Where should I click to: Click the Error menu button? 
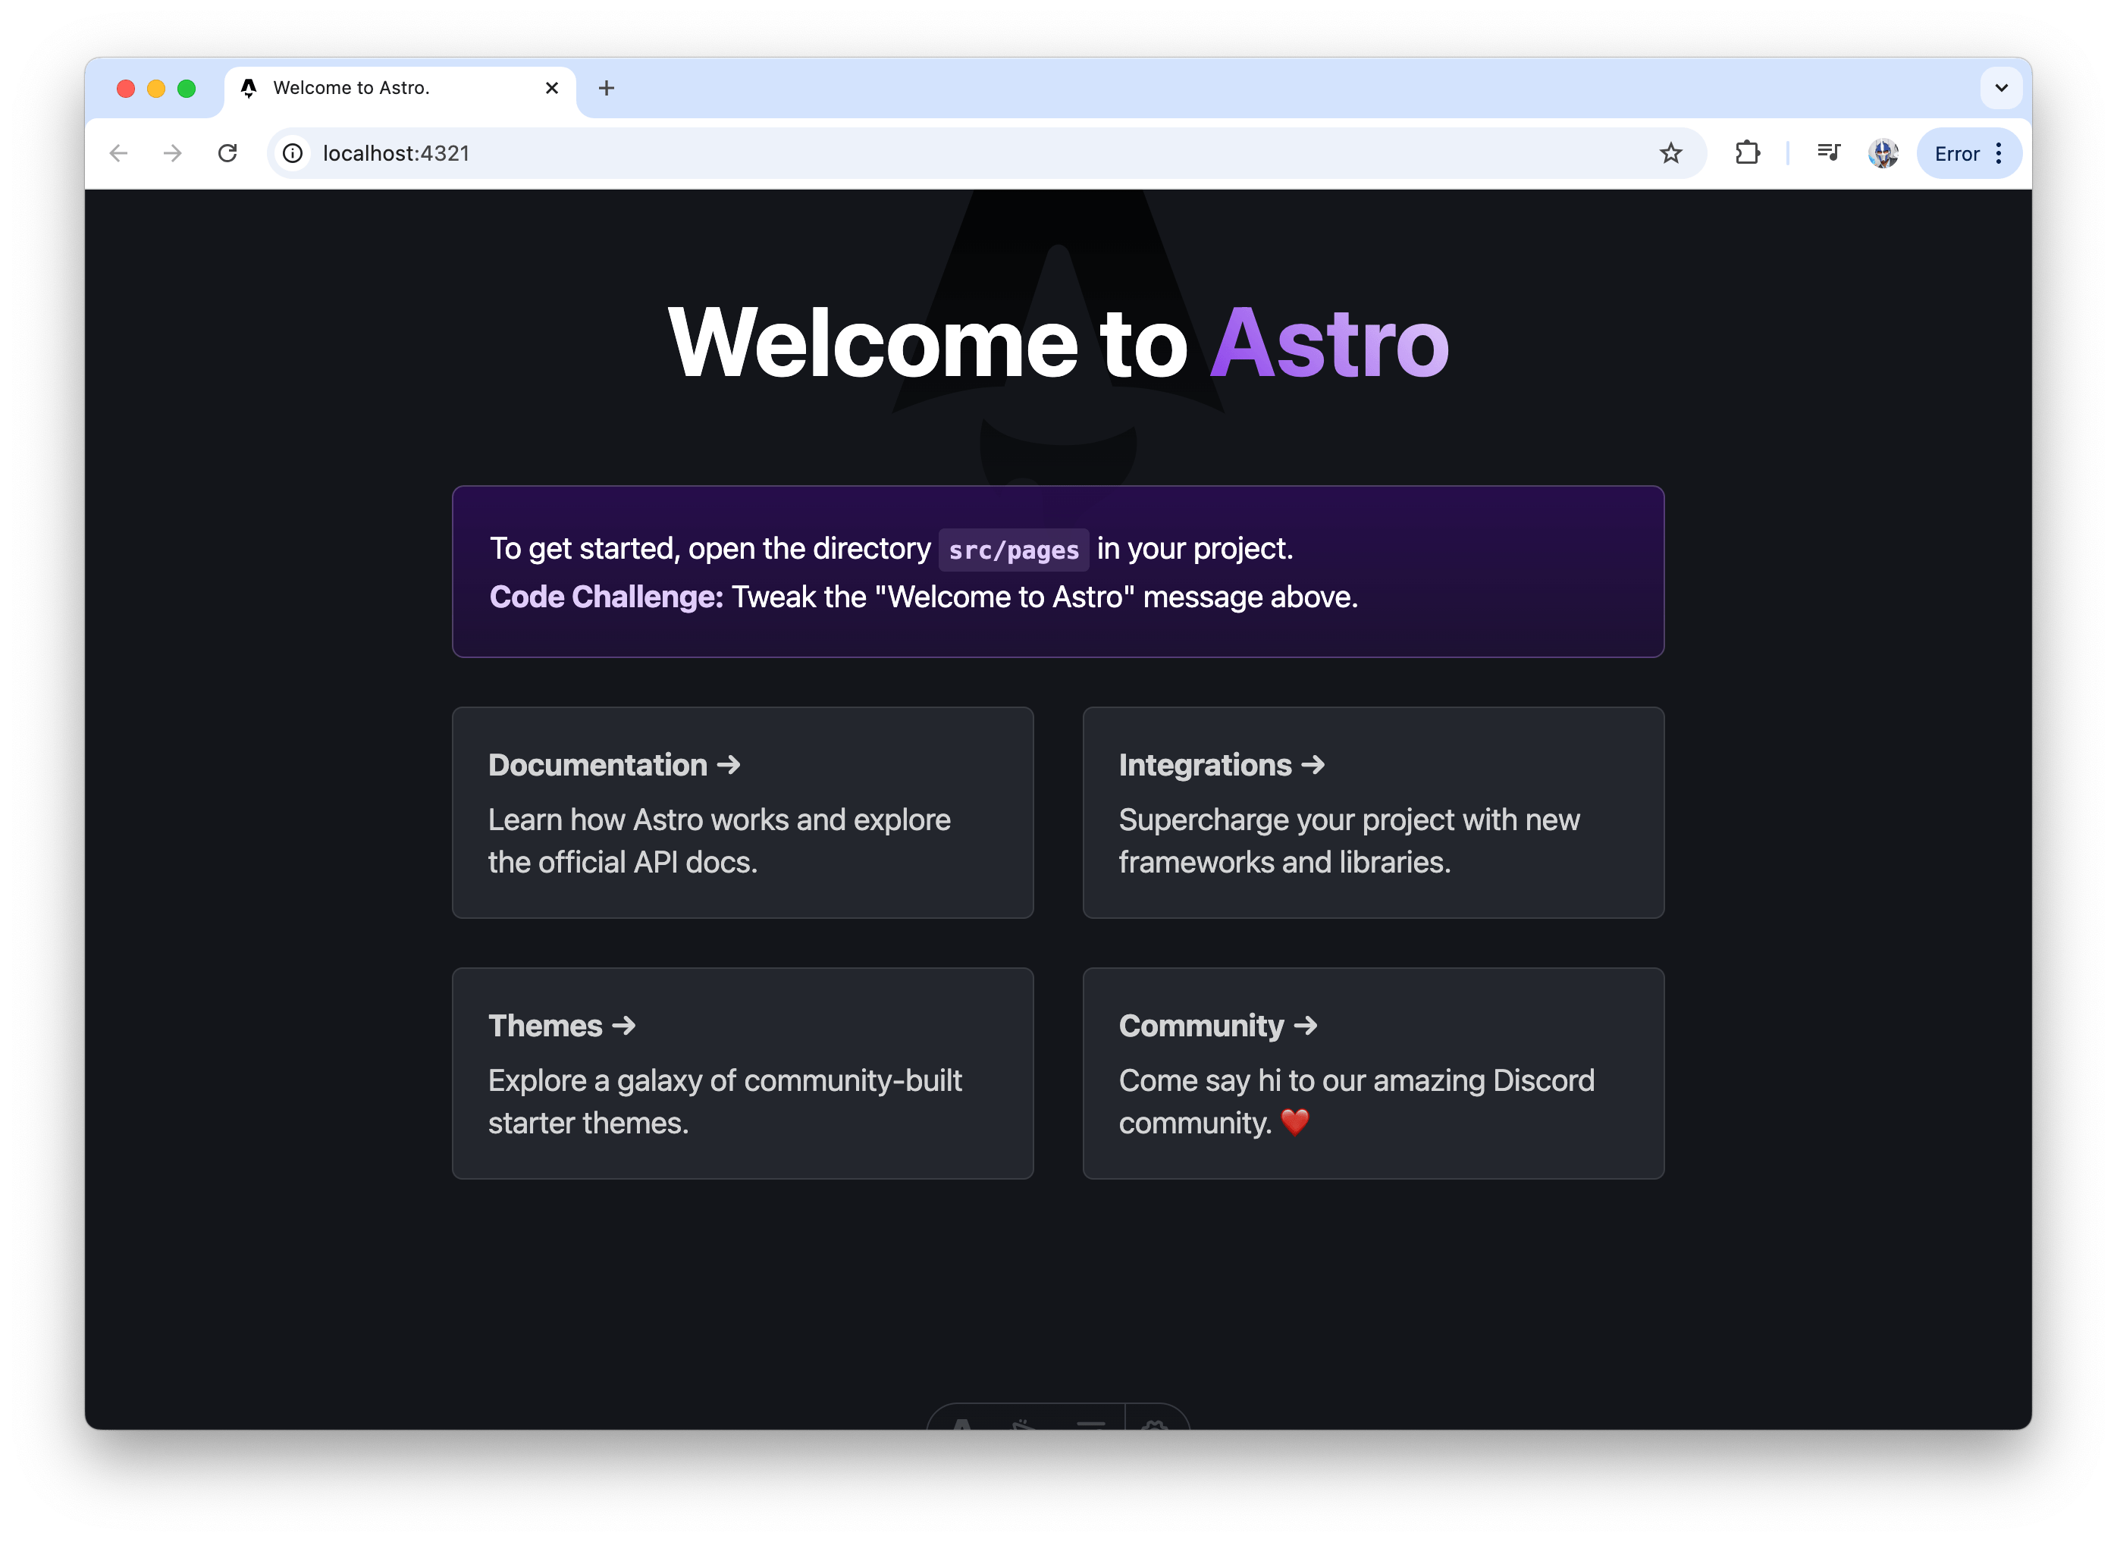pos(1968,153)
